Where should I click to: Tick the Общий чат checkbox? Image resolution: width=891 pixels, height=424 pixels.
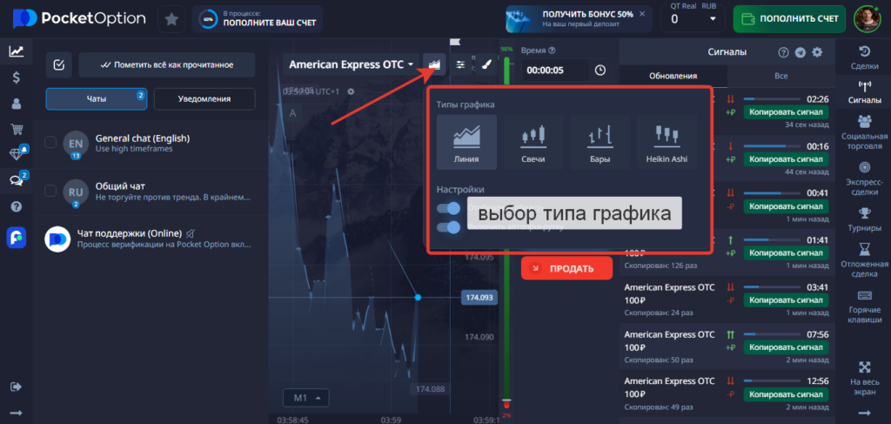50,191
